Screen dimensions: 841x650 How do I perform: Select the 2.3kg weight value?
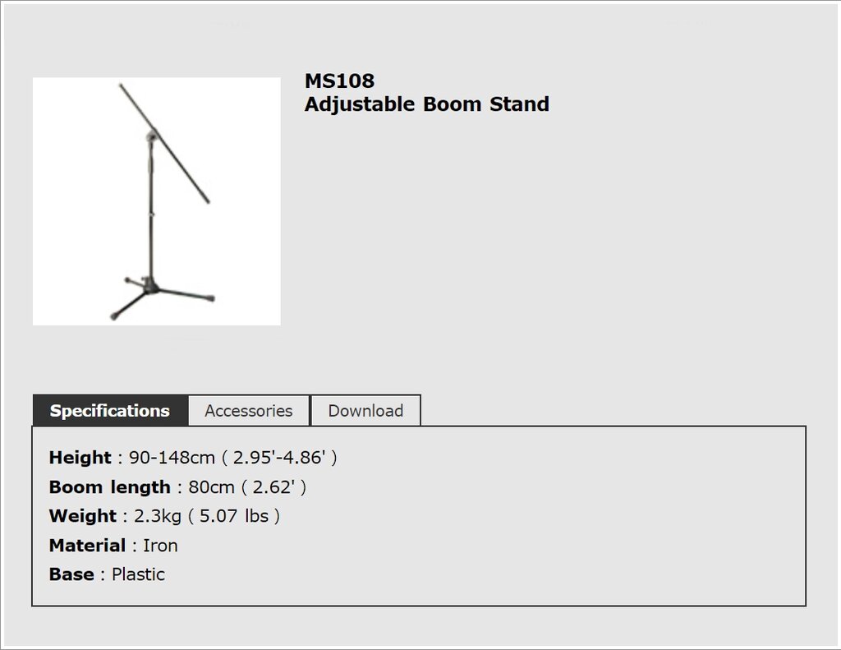pyautogui.click(x=158, y=516)
